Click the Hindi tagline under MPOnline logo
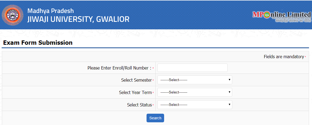The height and width of the screenshot is (125, 312). click(x=291, y=21)
